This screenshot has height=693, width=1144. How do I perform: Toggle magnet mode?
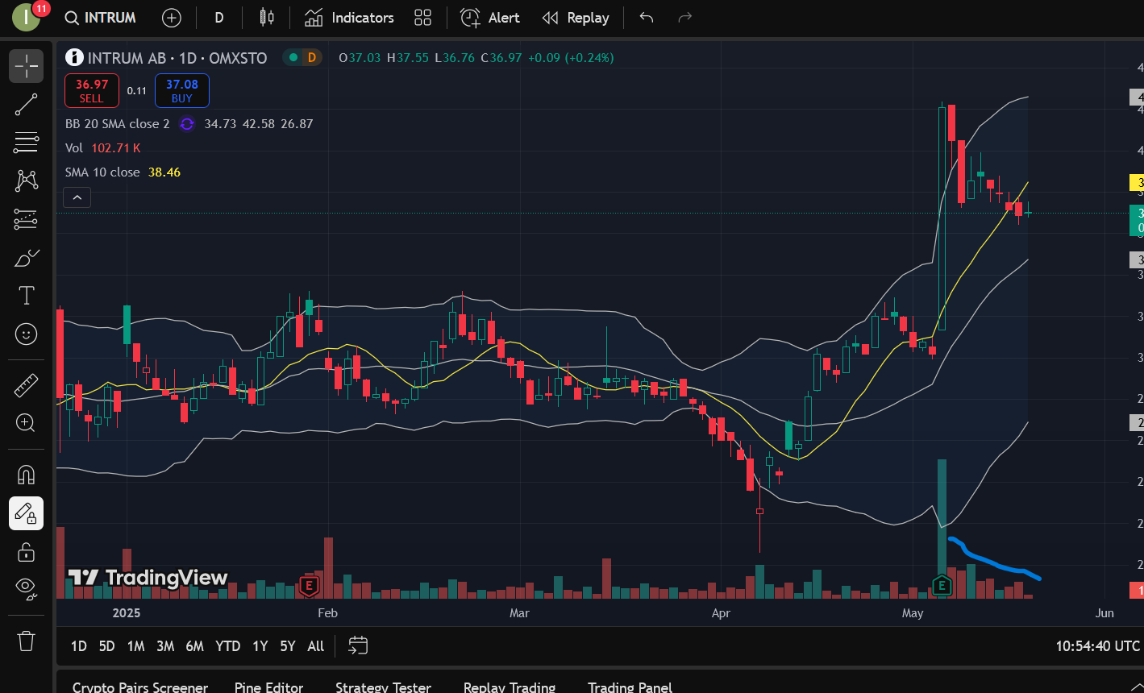point(27,475)
